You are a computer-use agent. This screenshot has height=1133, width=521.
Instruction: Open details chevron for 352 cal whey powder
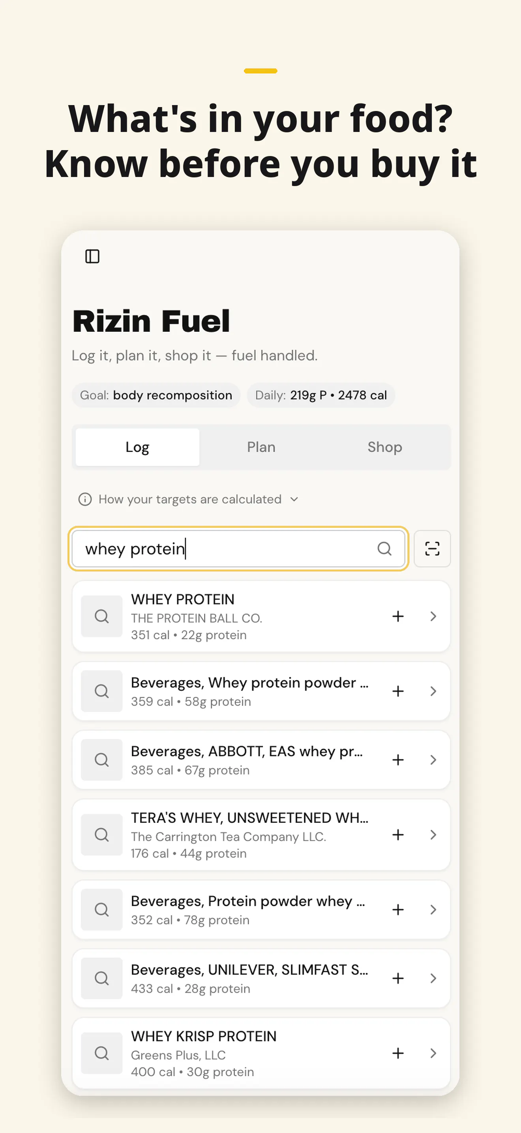tap(433, 909)
